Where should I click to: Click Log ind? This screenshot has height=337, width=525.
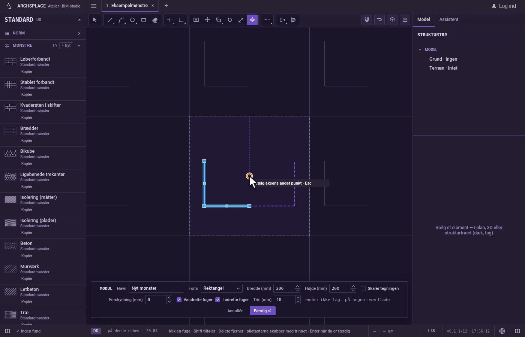tap(504, 6)
